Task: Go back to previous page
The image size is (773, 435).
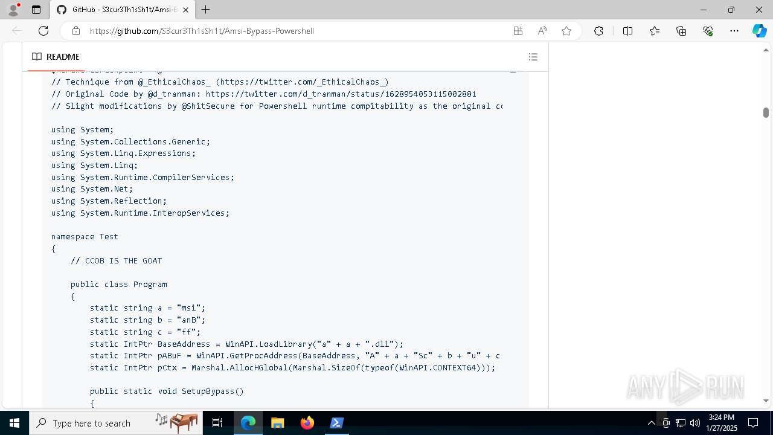Action: (17, 31)
